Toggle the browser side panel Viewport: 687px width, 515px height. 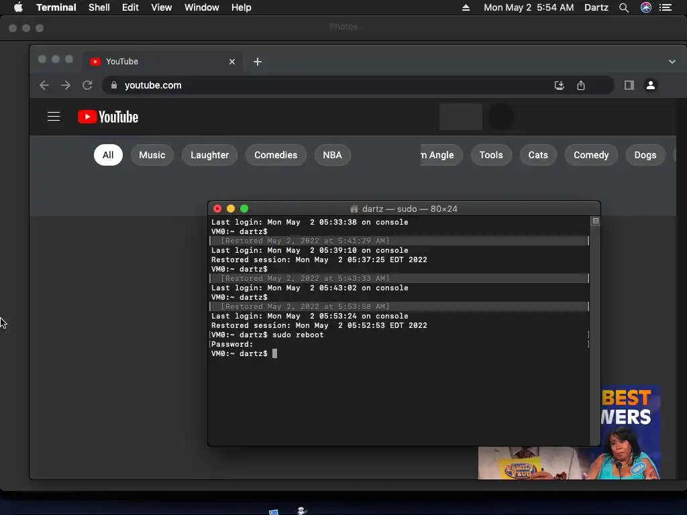point(629,85)
